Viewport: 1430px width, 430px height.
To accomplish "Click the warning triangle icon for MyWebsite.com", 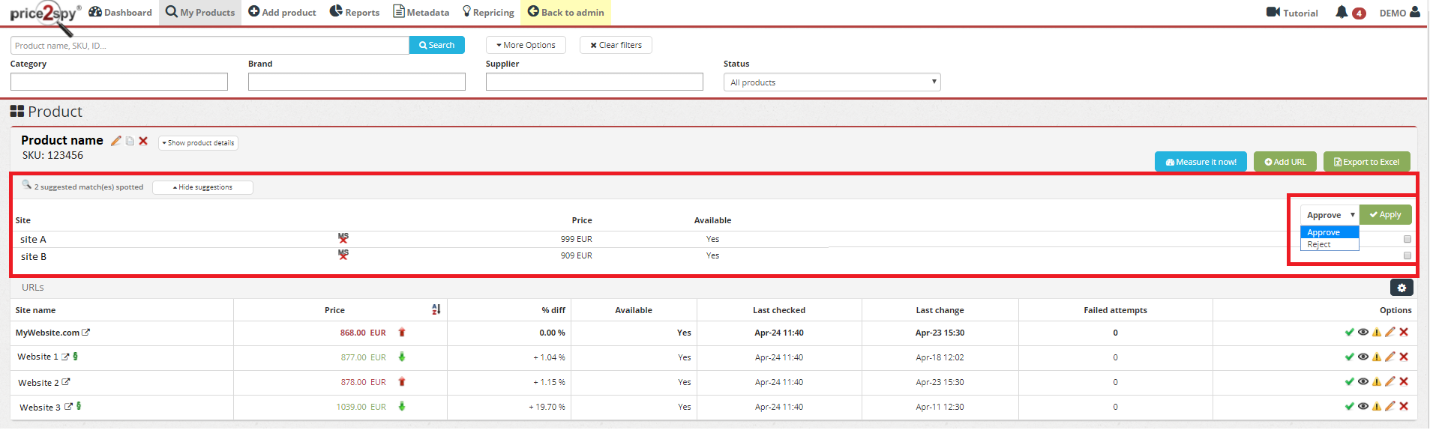I will click(1377, 333).
